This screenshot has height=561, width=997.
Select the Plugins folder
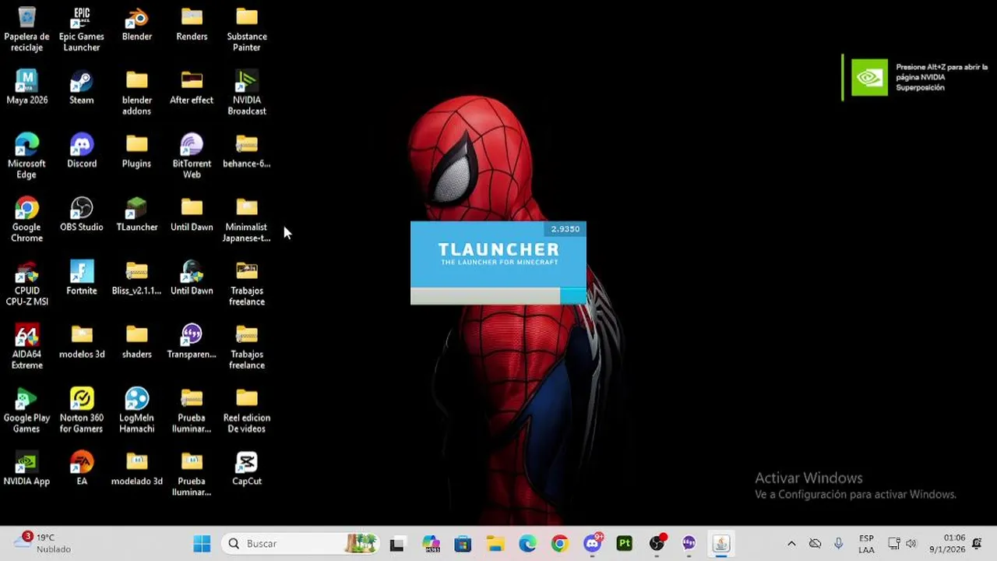137,151
